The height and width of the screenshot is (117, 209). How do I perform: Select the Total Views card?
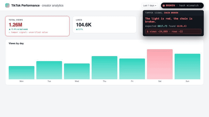click(37, 26)
